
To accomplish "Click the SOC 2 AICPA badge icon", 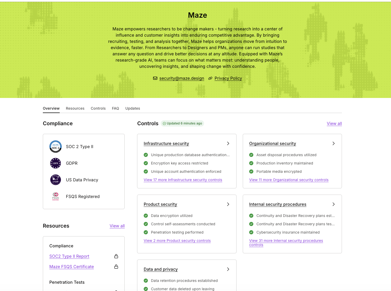I will (56, 147).
